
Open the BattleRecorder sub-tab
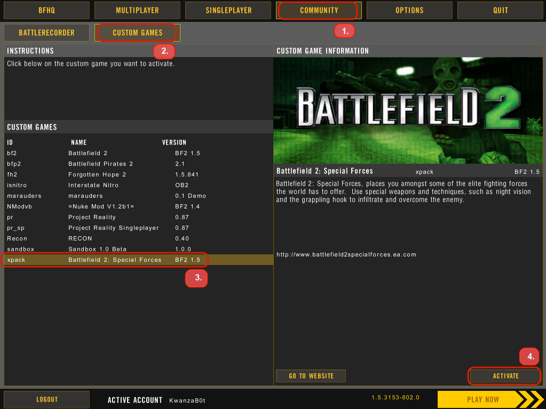pos(46,33)
